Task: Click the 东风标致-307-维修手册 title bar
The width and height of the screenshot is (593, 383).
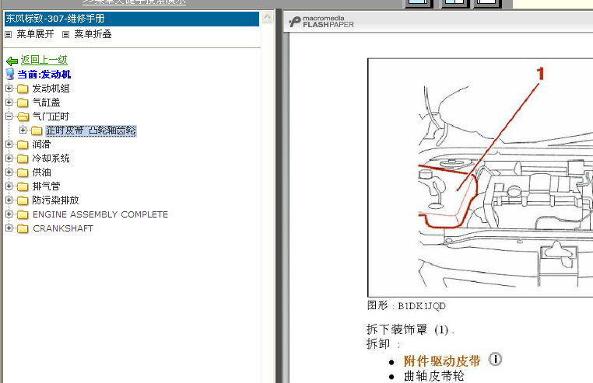Action: [132, 19]
